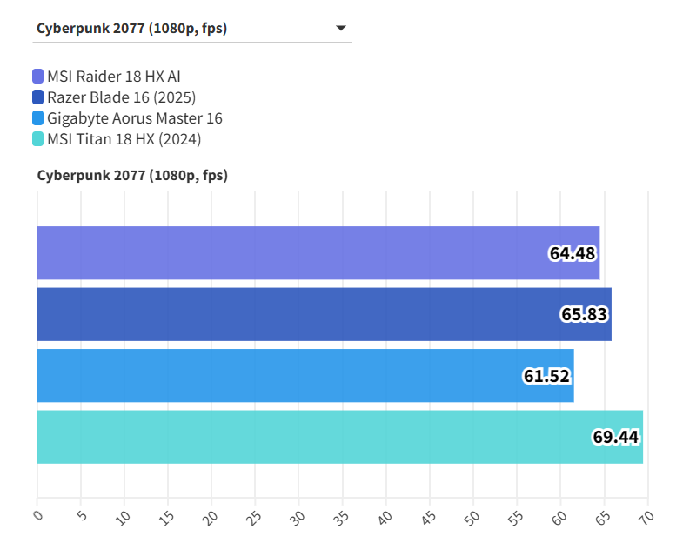Click the Gigabyte Aorus Master 16 legend label

coord(135,118)
